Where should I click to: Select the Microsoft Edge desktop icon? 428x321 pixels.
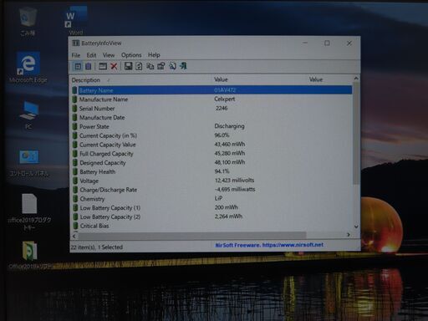click(28, 68)
